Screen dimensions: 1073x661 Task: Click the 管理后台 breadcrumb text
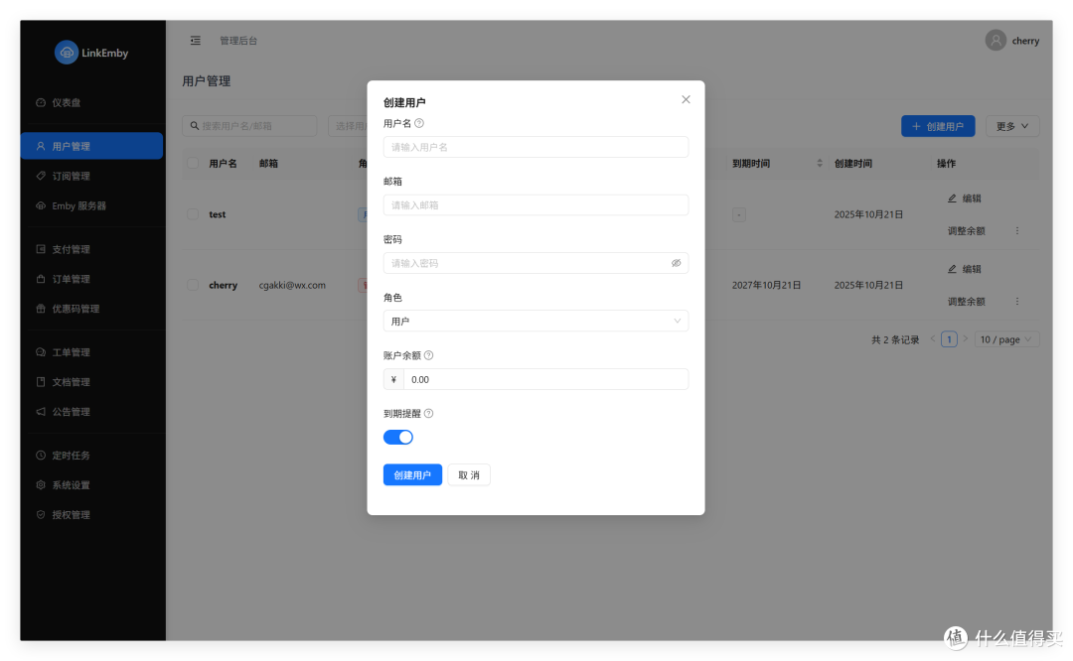[x=238, y=41]
